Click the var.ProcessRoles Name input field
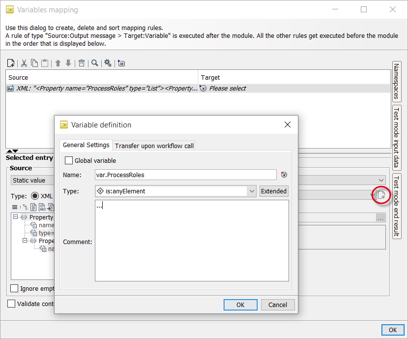Screen dimensions: 408x339 click(185, 175)
